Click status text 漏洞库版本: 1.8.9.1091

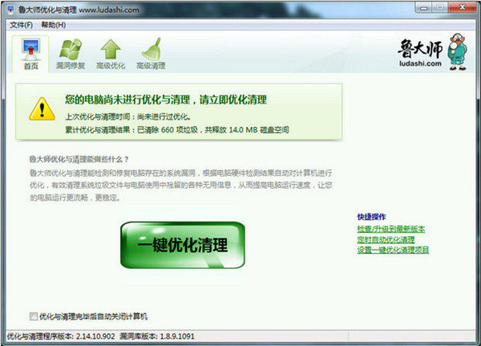pos(157,336)
